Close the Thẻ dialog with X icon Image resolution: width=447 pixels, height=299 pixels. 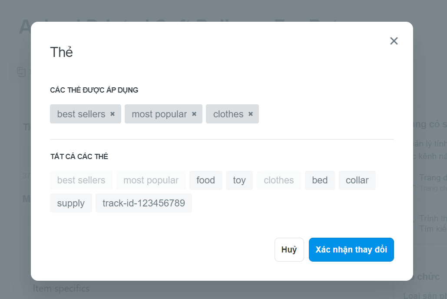coord(394,41)
